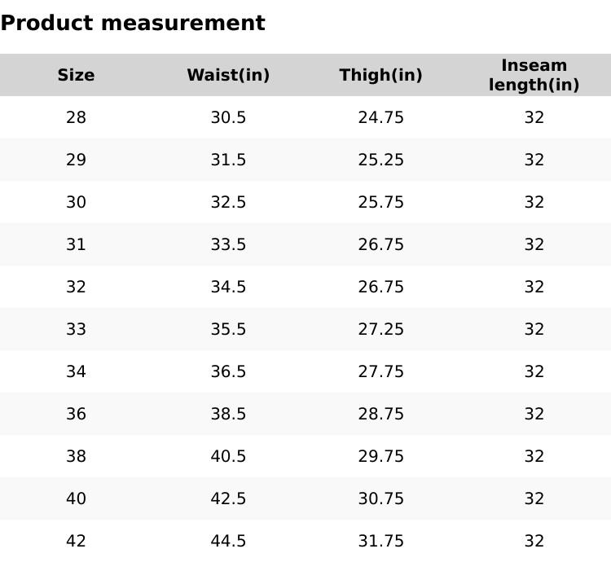
Task: Click waist value 35.5
Action: click(228, 329)
